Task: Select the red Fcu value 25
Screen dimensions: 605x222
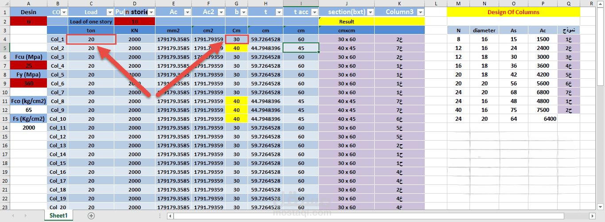Action: [28, 66]
